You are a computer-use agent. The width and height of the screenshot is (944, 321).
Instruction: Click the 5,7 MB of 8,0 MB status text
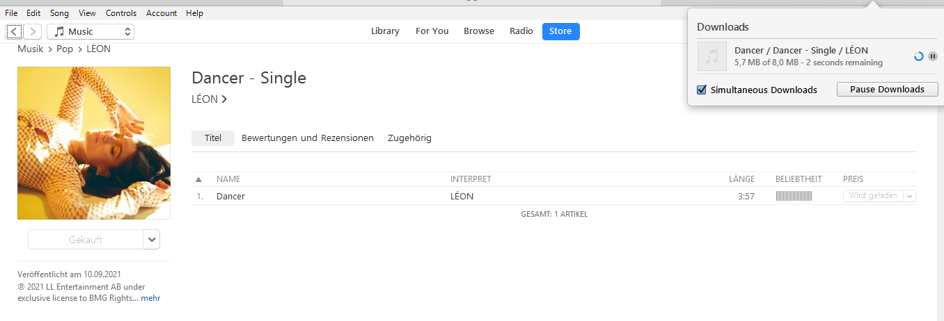click(x=808, y=63)
